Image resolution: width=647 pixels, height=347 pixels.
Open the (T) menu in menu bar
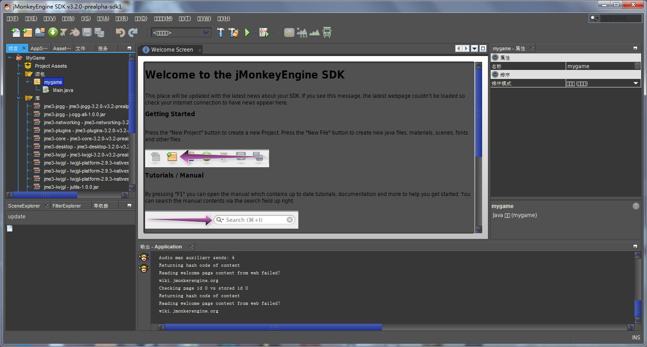coord(185,18)
